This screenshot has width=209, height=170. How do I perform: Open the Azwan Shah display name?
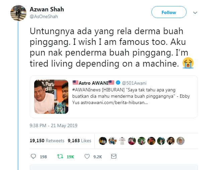tap(47, 9)
